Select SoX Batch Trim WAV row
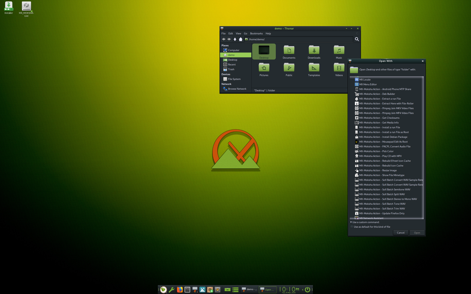 387,208
